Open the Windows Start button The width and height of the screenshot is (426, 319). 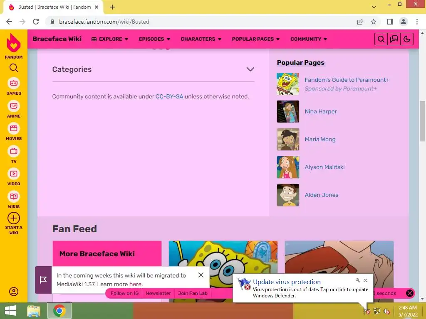pyautogui.click(x=10, y=311)
